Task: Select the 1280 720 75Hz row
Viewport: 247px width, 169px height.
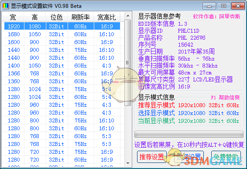Action: [62, 152]
